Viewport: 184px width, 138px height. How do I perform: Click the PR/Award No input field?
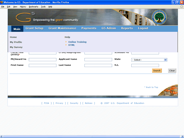pyautogui.click(x=43, y=60)
